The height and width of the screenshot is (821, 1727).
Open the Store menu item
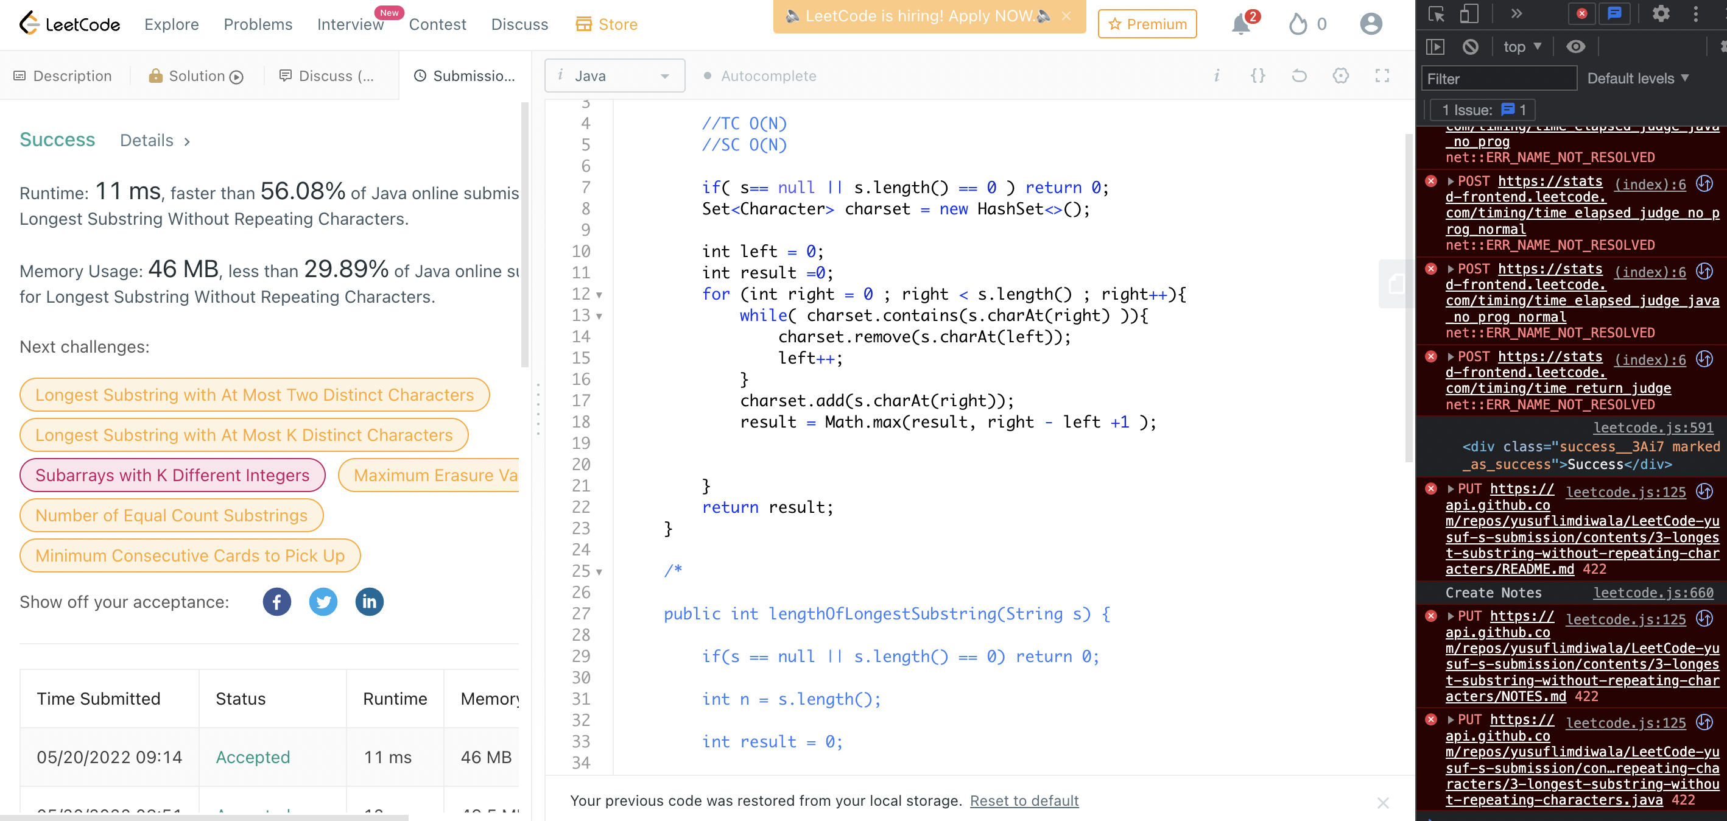pos(606,24)
